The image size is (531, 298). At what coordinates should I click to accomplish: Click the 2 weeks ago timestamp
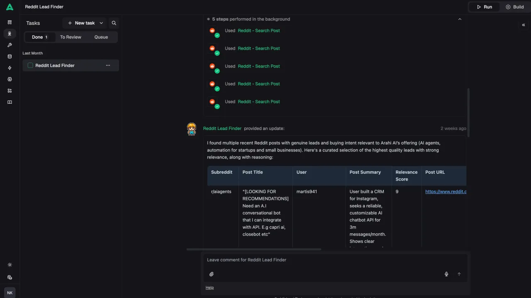point(453,128)
